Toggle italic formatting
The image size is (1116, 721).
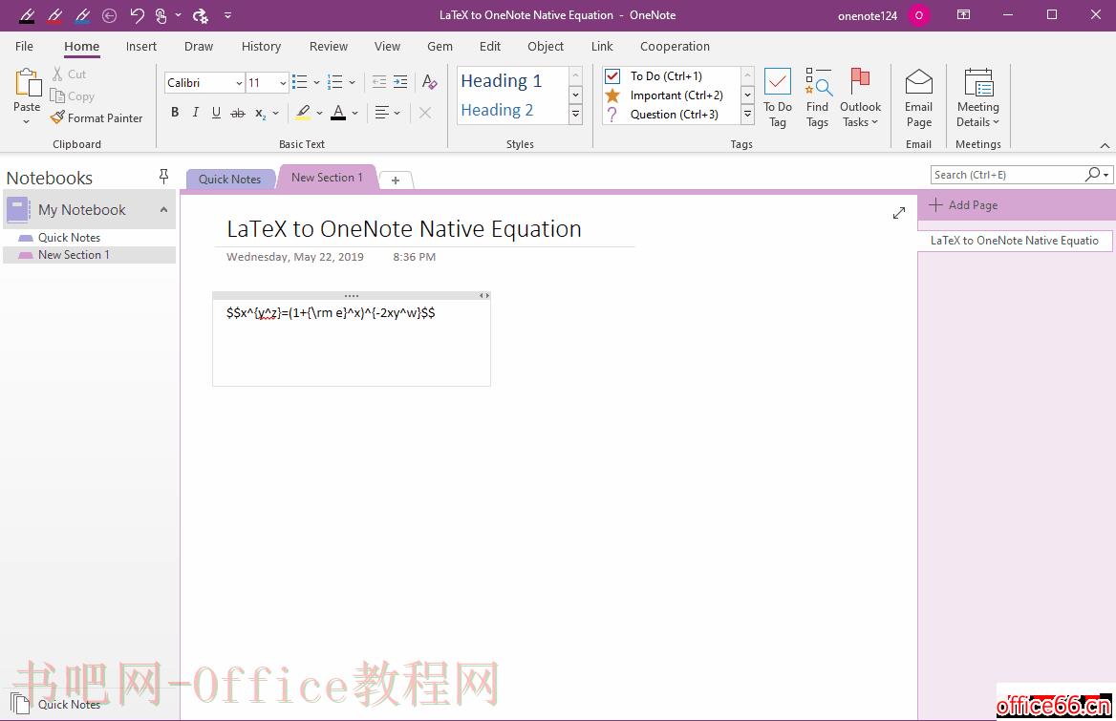click(x=196, y=113)
